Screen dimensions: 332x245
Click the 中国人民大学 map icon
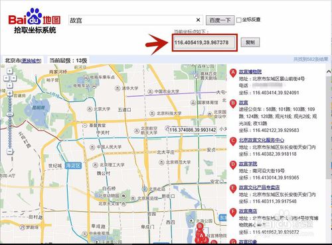click(x=92, y=147)
